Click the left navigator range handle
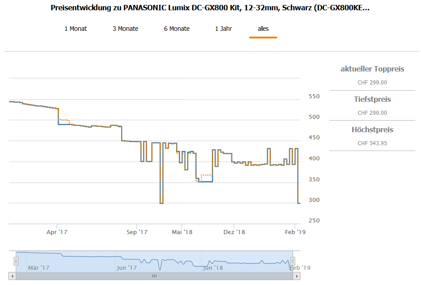421x285 pixels. coord(16,261)
